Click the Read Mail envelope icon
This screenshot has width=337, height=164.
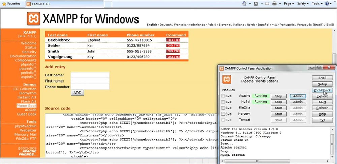click(x=266, y=4)
